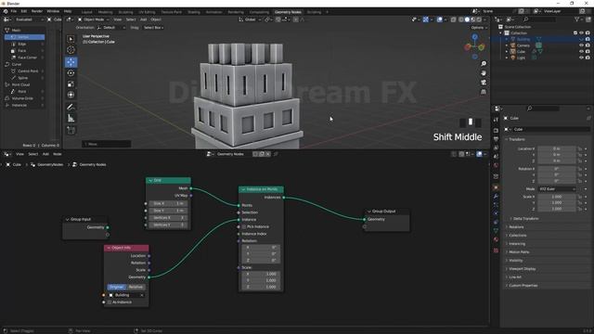594x334 pixels.
Task: Open the node editor Add menu
Action: click(45, 154)
